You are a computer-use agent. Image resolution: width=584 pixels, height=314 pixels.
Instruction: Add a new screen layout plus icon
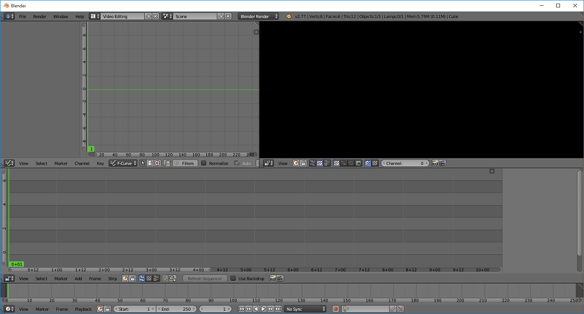click(149, 16)
